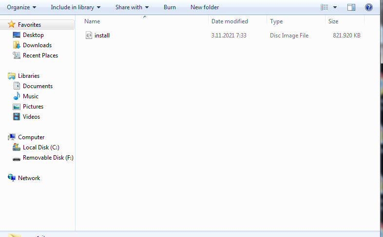The width and height of the screenshot is (383, 237).
Task: Expand the Include in library dropdown
Action: 76,7
